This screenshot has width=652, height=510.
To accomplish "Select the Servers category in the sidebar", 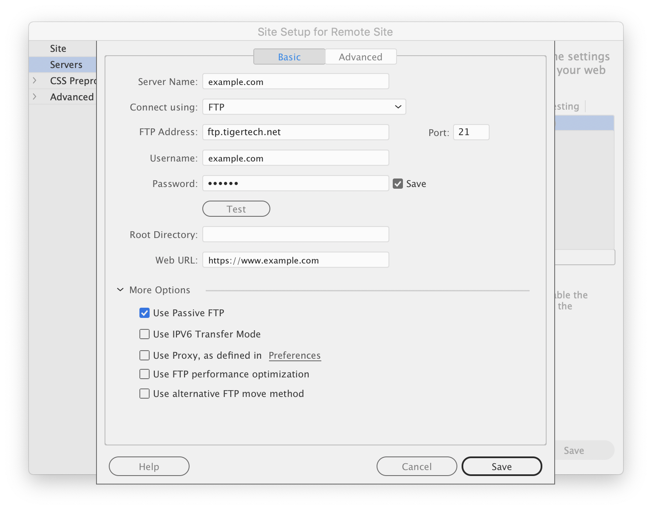I will point(66,64).
